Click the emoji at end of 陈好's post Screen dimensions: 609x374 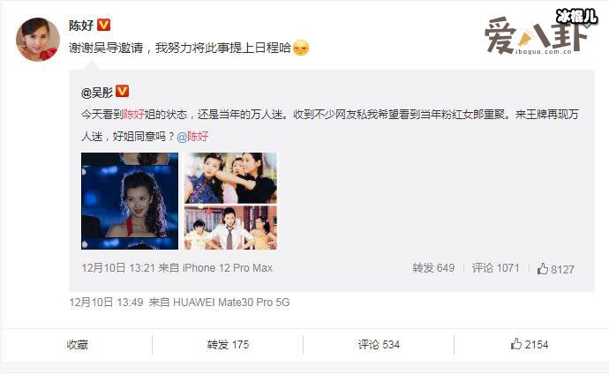[301, 49]
